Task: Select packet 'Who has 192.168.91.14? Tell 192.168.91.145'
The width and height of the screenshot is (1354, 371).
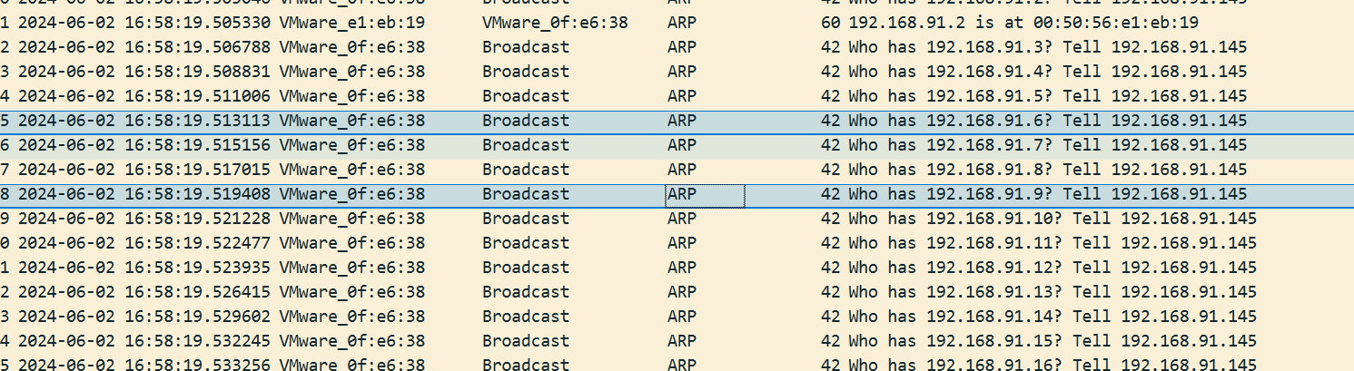Action: click(677, 317)
